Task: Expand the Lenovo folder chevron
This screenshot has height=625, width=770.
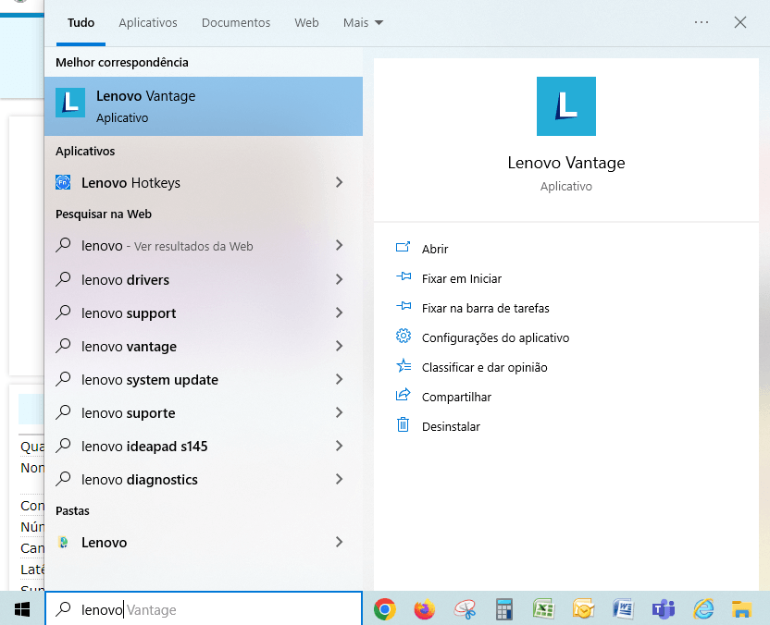Action: pos(339,542)
